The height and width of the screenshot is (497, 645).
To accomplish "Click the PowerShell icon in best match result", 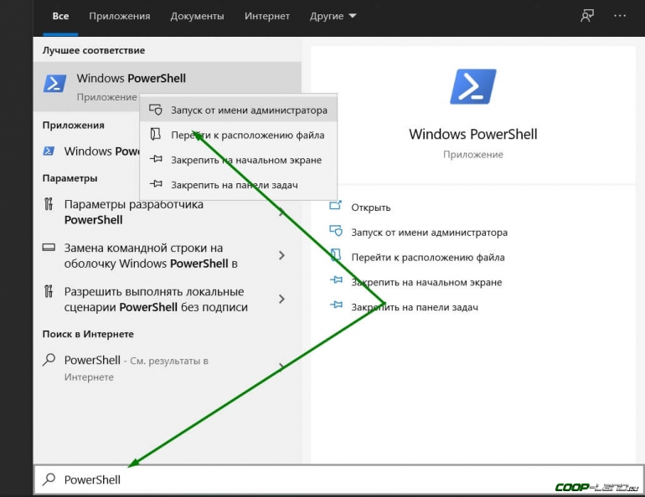I will coord(55,84).
